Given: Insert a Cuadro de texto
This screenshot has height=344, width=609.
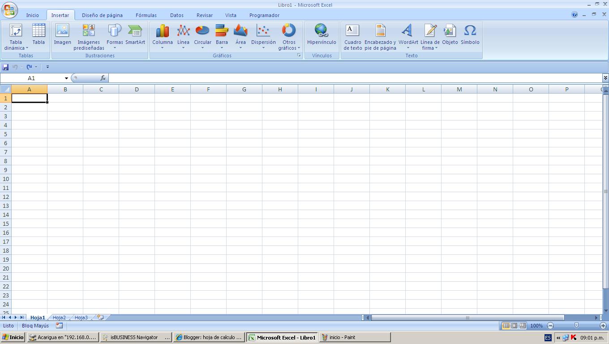Looking at the screenshot, I should [x=353, y=37].
